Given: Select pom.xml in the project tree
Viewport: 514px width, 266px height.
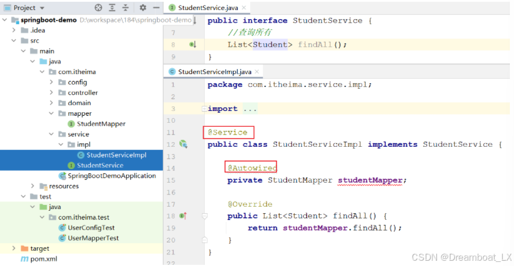Looking at the screenshot, I should click(44, 259).
